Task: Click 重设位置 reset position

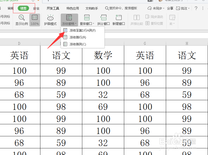Action: point(154,23)
